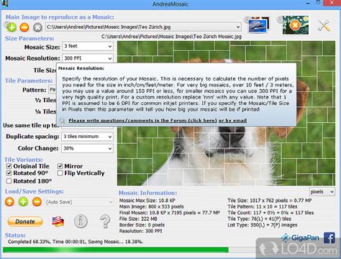
Task: Enable the Flip Vertically checkbox
Action: click(x=60, y=173)
